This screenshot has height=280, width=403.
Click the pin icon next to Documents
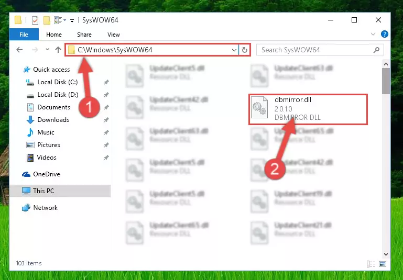pos(106,107)
